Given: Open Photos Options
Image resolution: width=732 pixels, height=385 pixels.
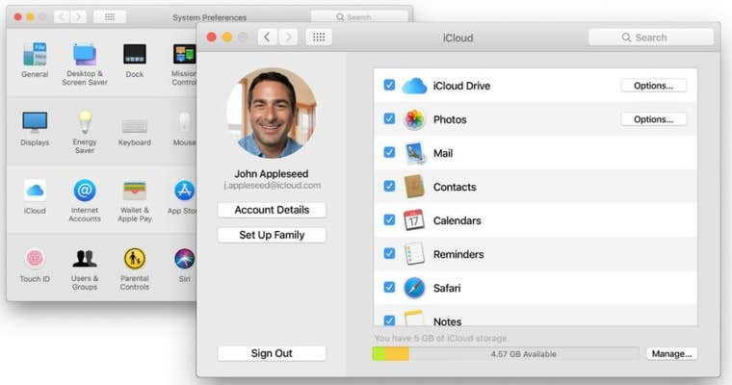Looking at the screenshot, I should [x=654, y=119].
